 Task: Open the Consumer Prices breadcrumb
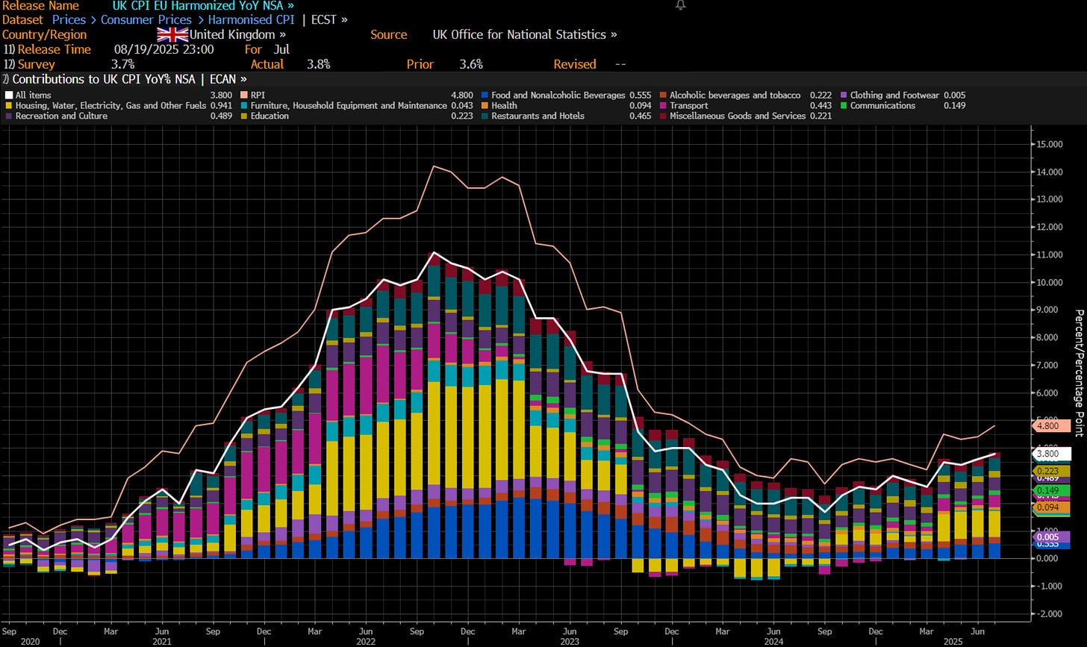(146, 19)
